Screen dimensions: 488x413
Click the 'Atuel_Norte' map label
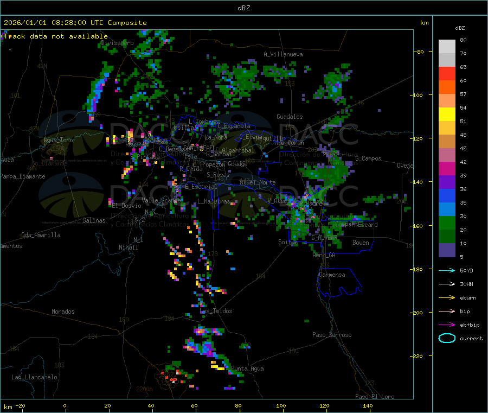point(258,182)
